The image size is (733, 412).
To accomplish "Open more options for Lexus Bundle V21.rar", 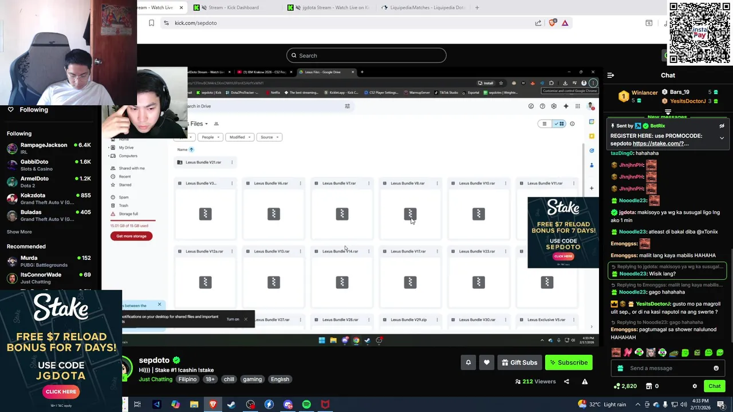I will click(232, 163).
